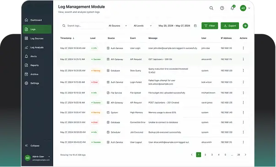Click the AD avatar in top header
The width and height of the screenshot is (276, 167).
coord(243,8)
